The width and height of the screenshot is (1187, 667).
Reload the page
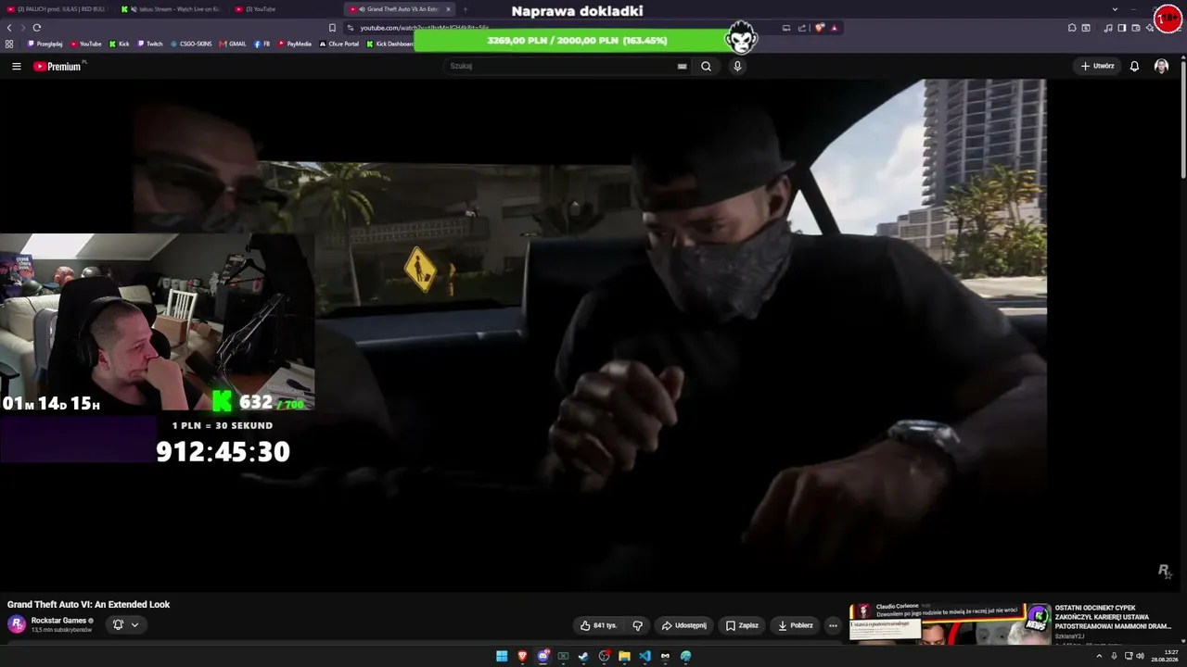click(36, 28)
